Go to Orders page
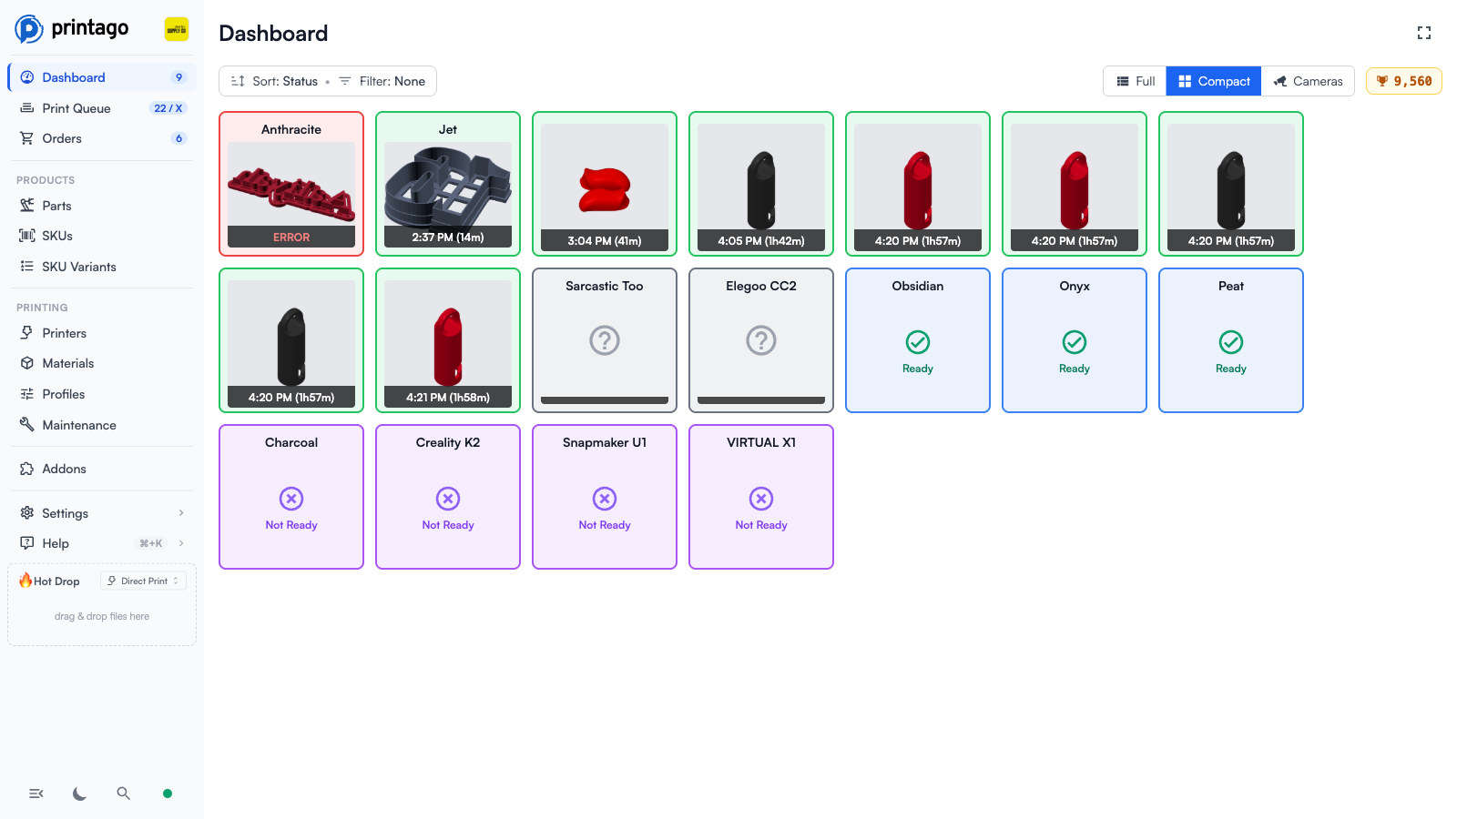This screenshot has width=1457, height=819. coord(101,138)
